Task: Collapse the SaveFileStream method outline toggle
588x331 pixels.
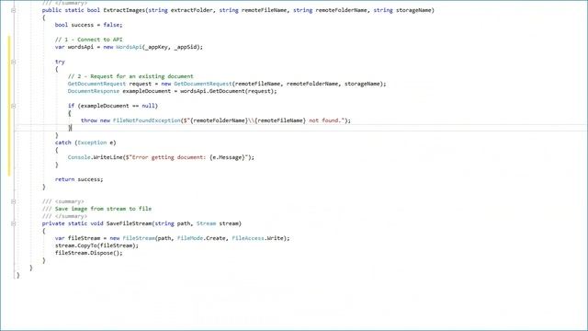Action: pyautogui.click(x=14, y=224)
